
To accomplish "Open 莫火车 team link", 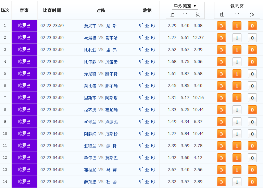I will point(90,26).
